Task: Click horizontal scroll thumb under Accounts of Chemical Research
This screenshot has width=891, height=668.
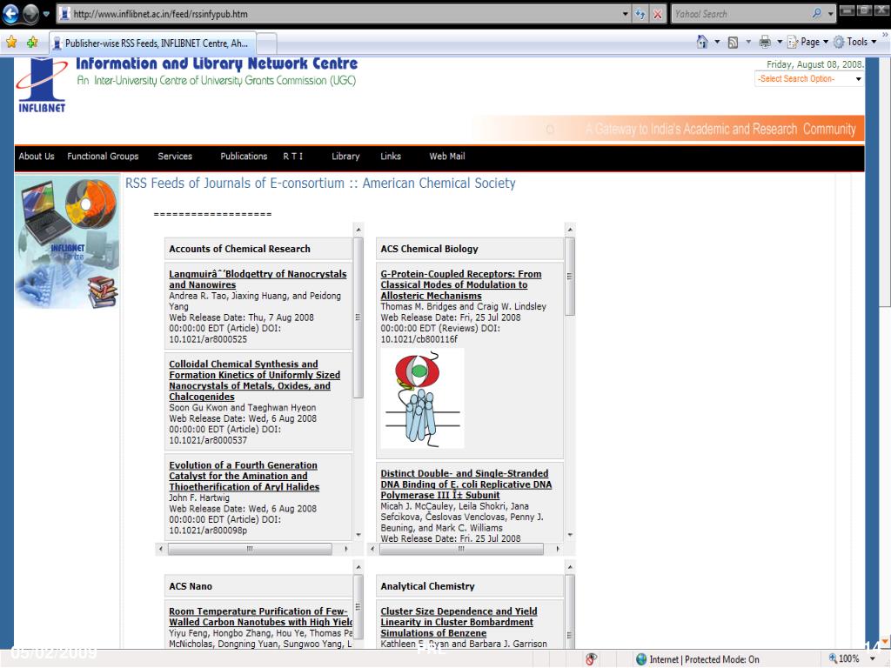Action: tap(250, 549)
